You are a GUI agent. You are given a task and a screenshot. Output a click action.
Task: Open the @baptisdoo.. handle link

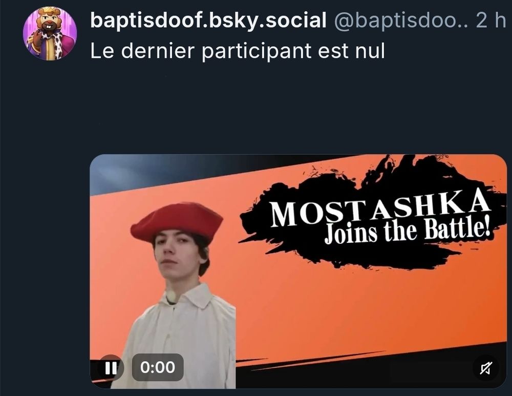coord(401,20)
